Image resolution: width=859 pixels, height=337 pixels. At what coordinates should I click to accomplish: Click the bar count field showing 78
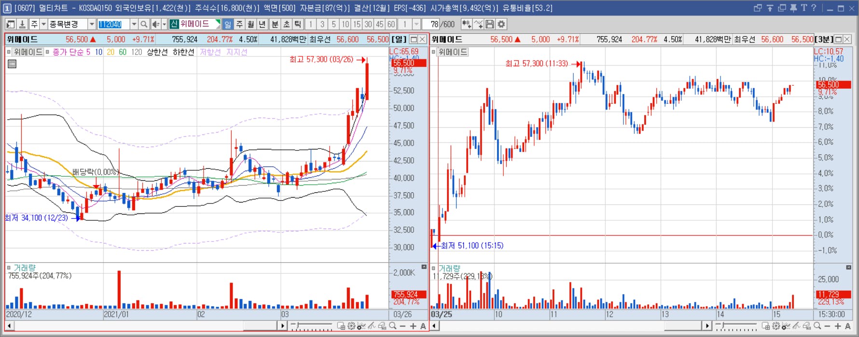430,24
